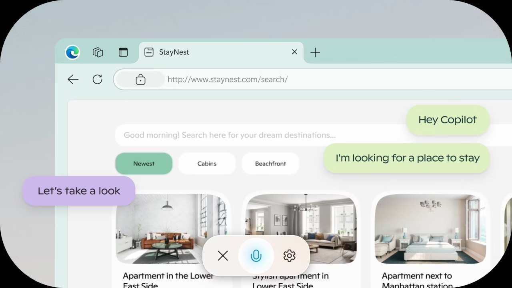Screen dimensions: 512x288
Task: Close the StayNest tab
Action: coord(294,52)
